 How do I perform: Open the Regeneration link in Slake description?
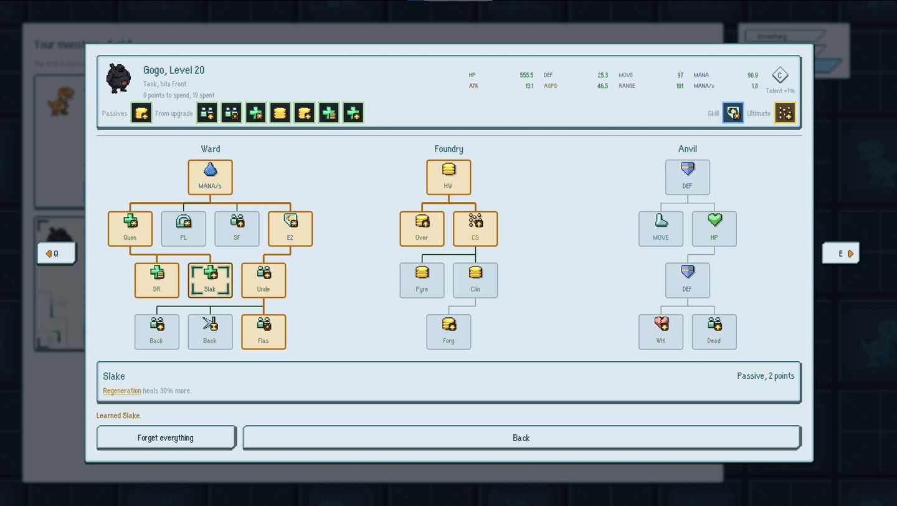122,391
